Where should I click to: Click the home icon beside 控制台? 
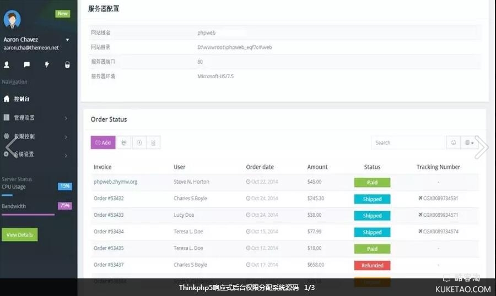(x=6, y=98)
